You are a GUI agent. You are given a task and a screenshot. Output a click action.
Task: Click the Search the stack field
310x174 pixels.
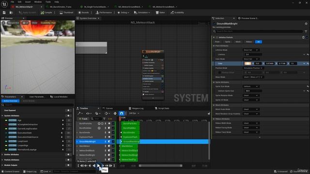tap(258, 31)
